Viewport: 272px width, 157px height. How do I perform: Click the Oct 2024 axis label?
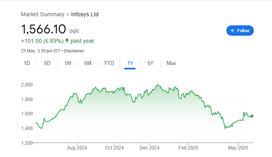[114, 148]
